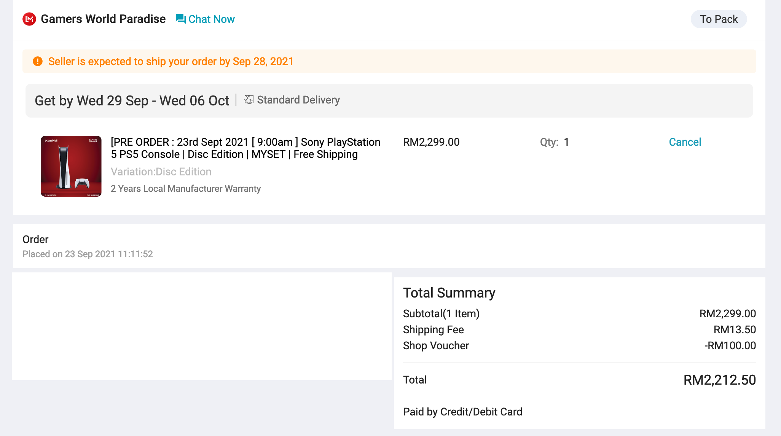Click the Placed on order timestamp
Screen dimensions: 781x436
(88, 254)
